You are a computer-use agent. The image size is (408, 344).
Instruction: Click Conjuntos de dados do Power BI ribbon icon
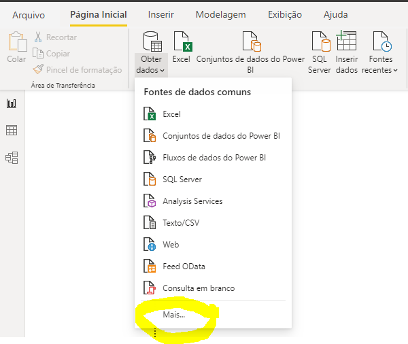click(252, 41)
